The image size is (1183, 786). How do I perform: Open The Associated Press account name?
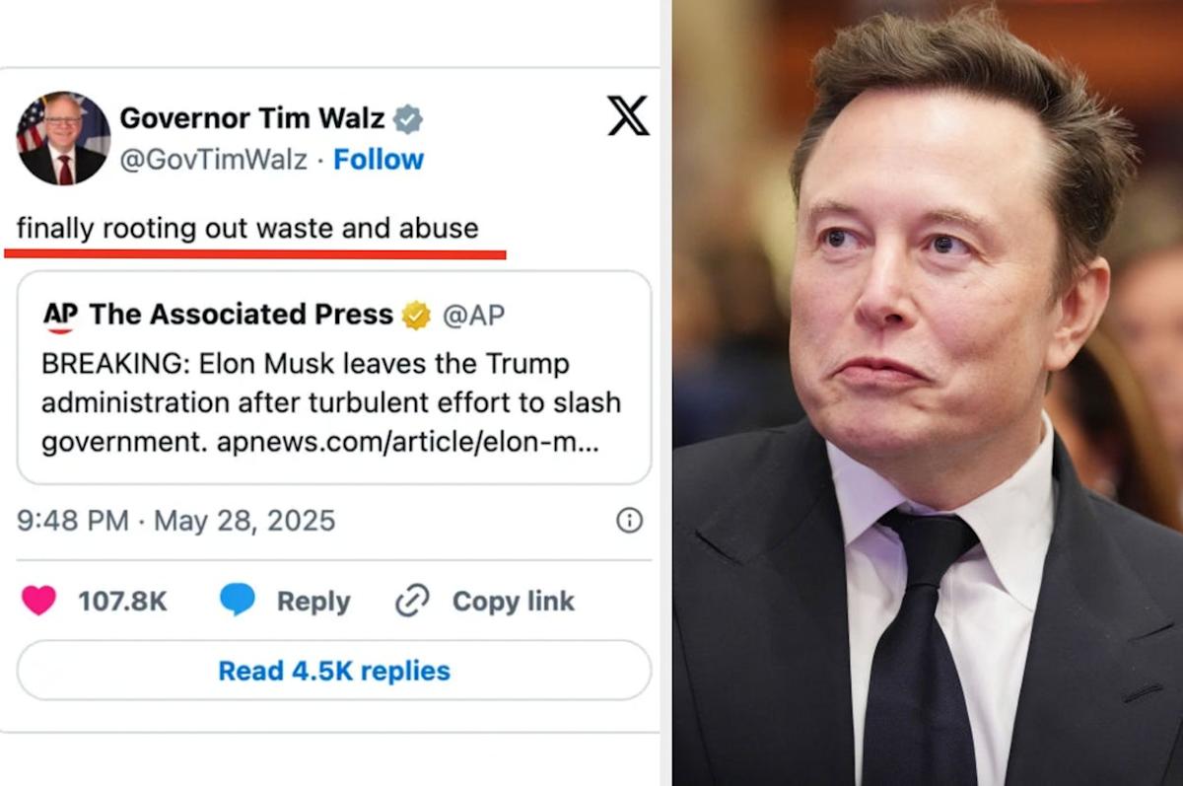tap(242, 315)
